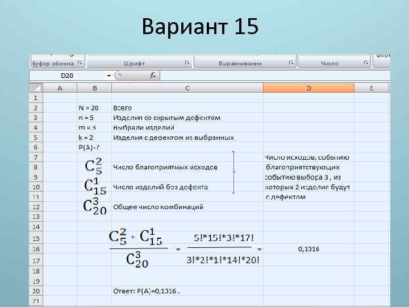Select the C 1 over 15 formula object
Image resolution: width=409 pixels, height=307 pixels.
coord(95,186)
